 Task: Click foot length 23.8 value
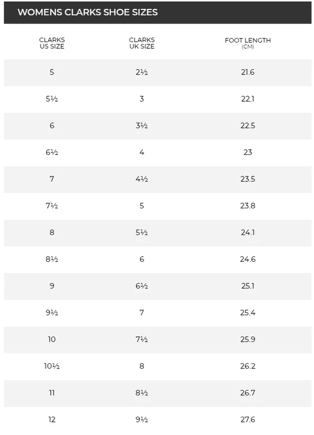(x=248, y=206)
